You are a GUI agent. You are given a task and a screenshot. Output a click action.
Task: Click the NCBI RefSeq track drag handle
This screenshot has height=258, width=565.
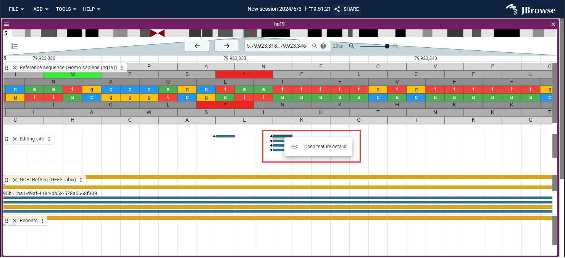[x=7, y=180]
